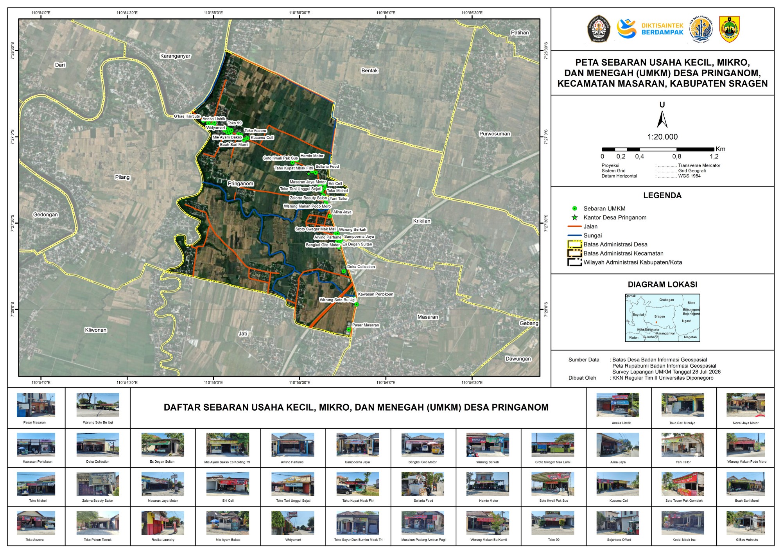Click the Universitas Diponegoro logo
The width and height of the screenshot is (782, 553).
(599, 29)
